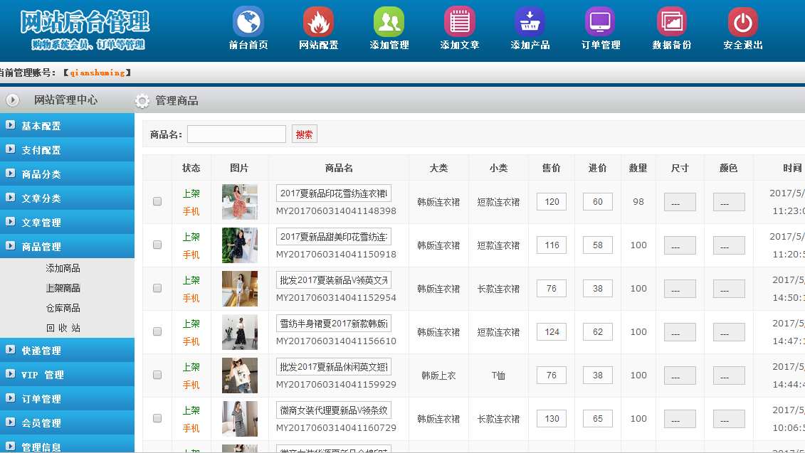Open the 回收站 recycle bin link
This screenshot has height=453, width=805.
(x=63, y=329)
